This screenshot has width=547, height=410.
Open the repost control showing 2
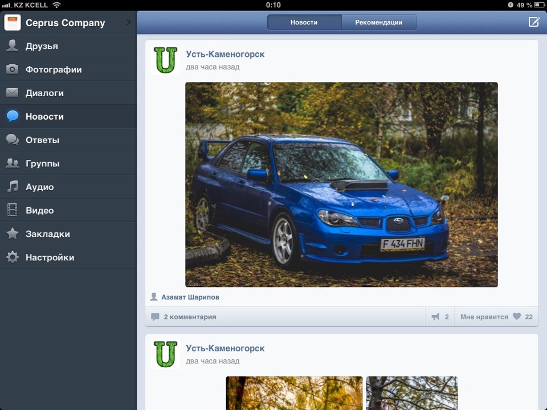click(439, 316)
